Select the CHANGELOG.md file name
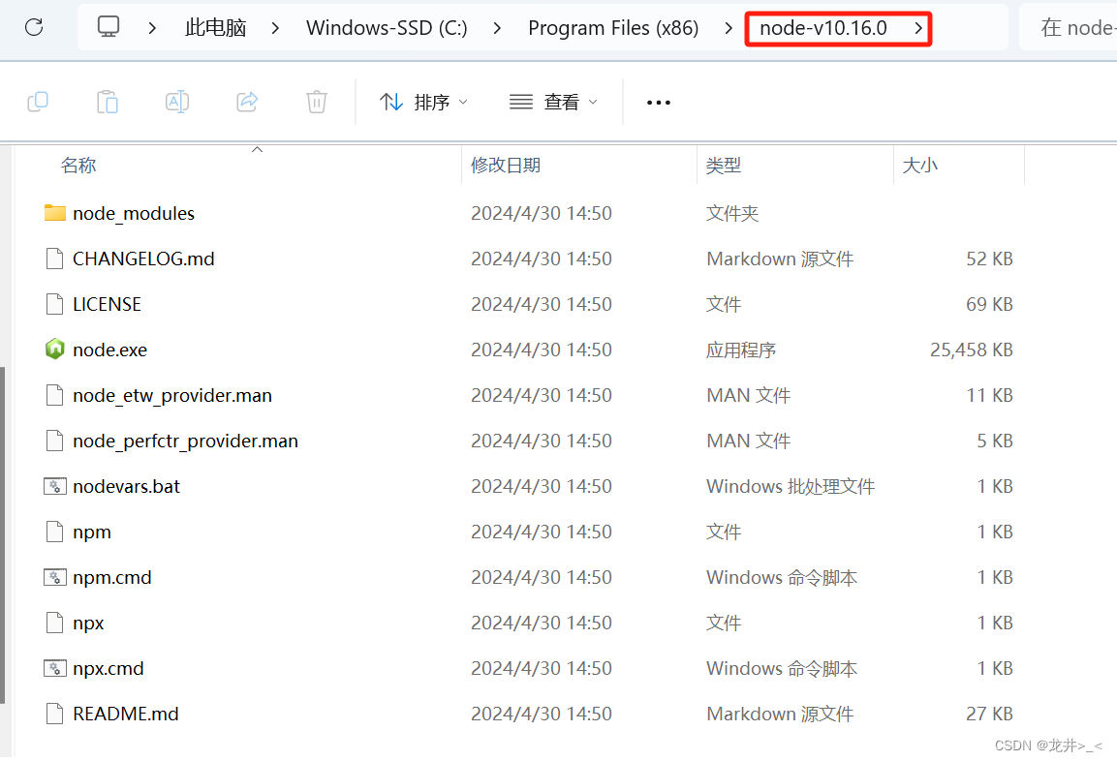The height and width of the screenshot is (761, 1117). click(x=143, y=259)
